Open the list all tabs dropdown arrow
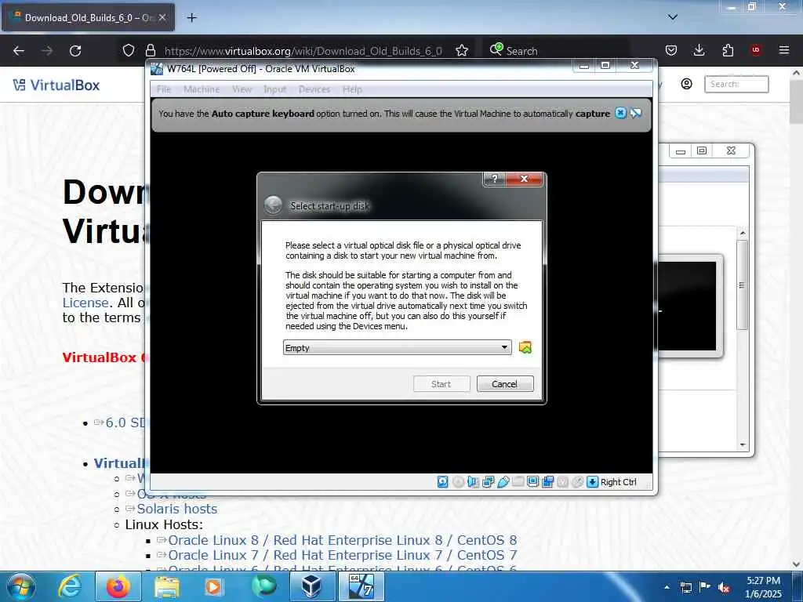Viewport: 803px width, 602px height. (673, 17)
